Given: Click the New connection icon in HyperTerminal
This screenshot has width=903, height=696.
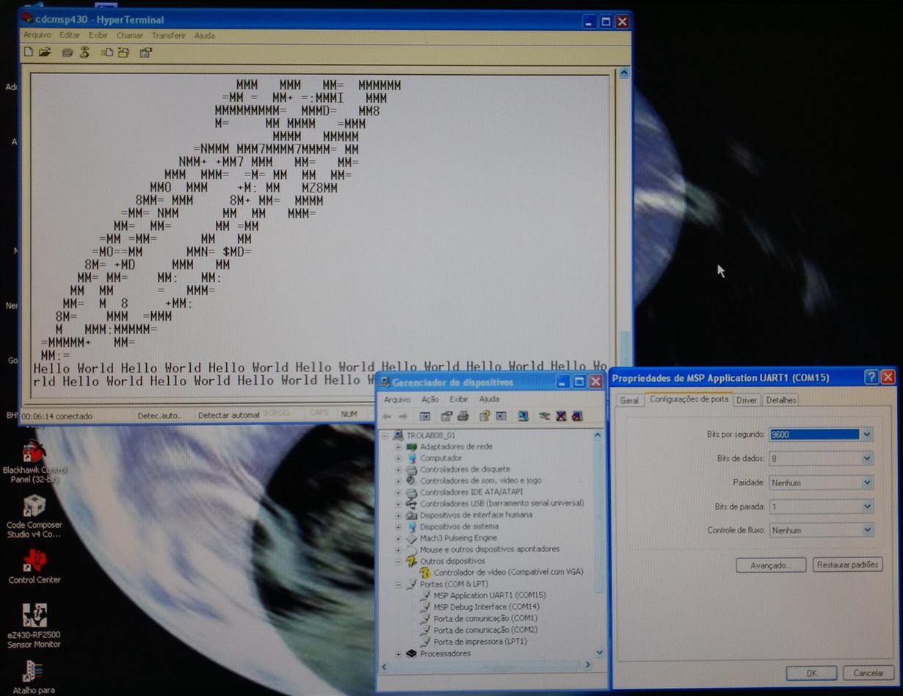Looking at the screenshot, I should (x=28, y=52).
